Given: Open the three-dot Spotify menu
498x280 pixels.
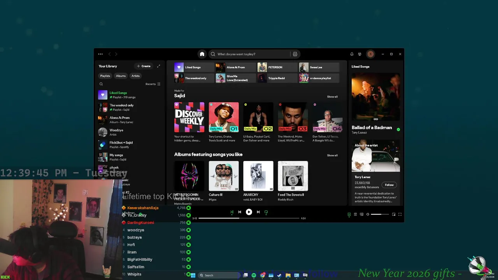Looking at the screenshot, I should [x=100, y=54].
